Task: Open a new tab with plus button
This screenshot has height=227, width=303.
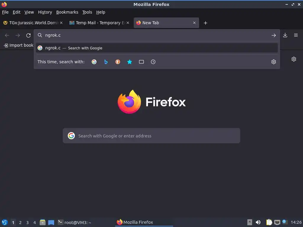Action: (205, 23)
